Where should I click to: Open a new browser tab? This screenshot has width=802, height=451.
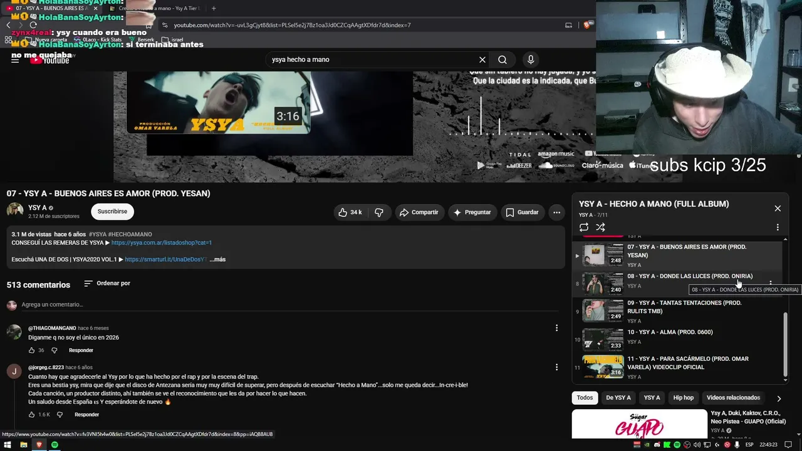pos(214,8)
